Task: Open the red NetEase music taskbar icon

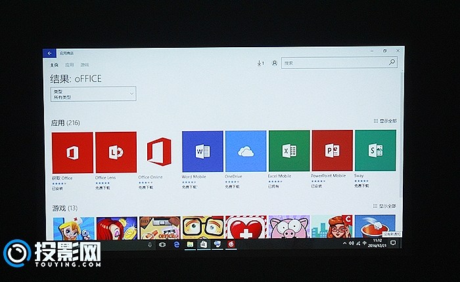Action: tap(231, 244)
